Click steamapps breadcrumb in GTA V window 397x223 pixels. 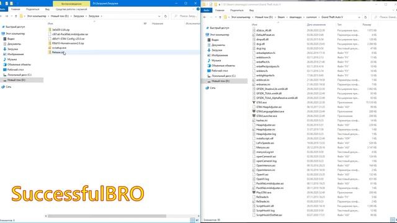point(295,17)
